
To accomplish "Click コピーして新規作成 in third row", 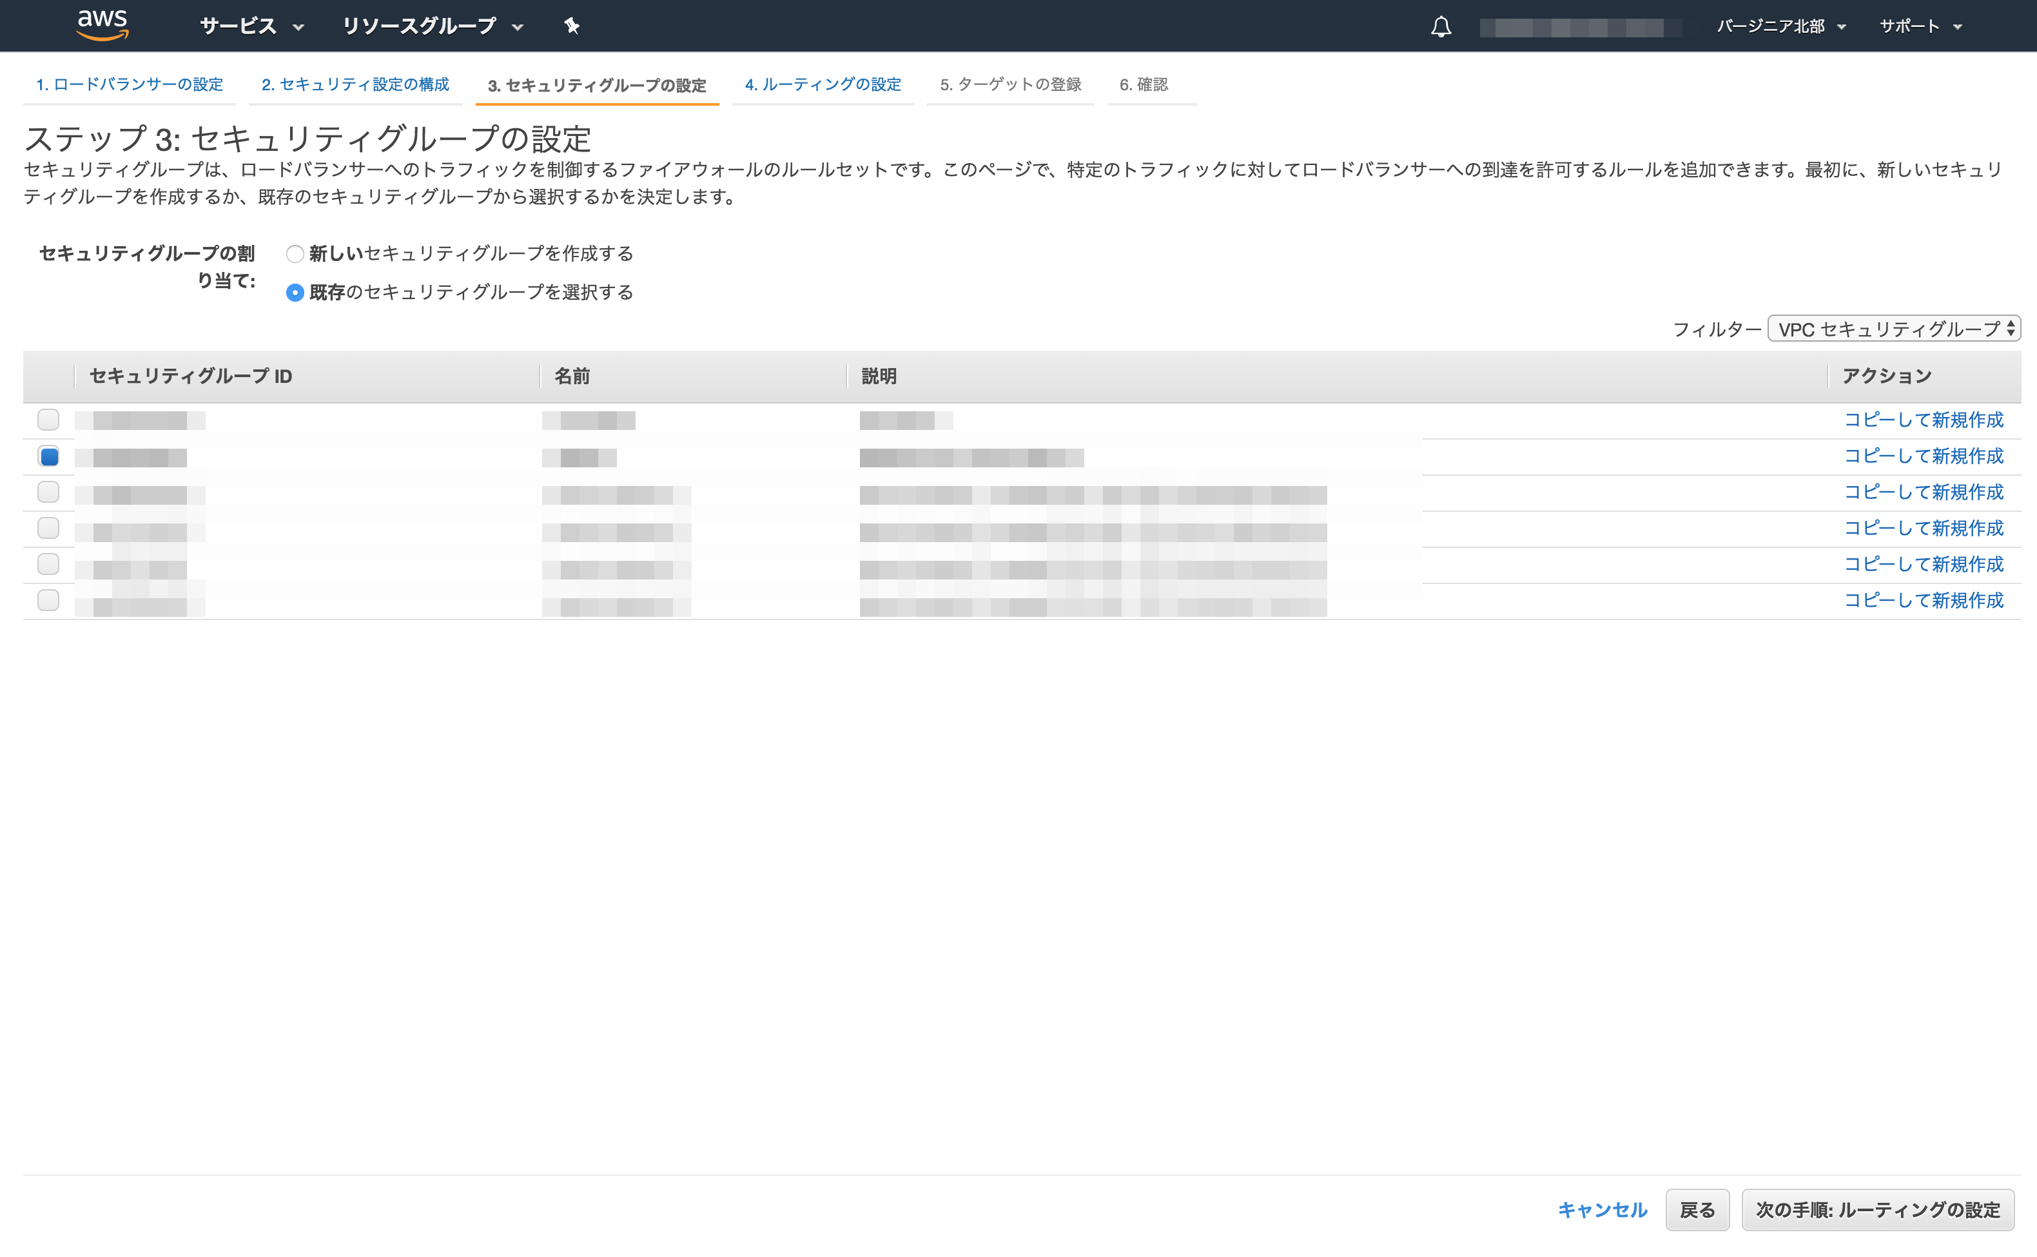I will coord(1923,492).
